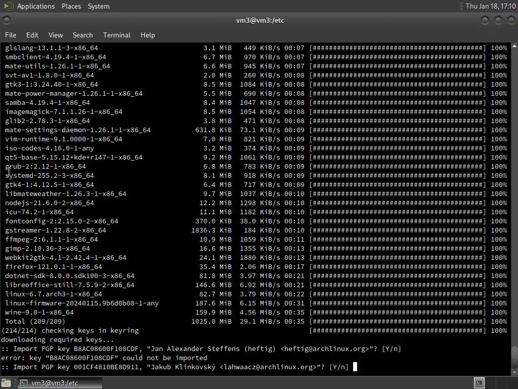The height and width of the screenshot is (389, 518).
Task: Click the text mate-utils-1.26.1-1-x86_64
Action: (x=58, y=66)
